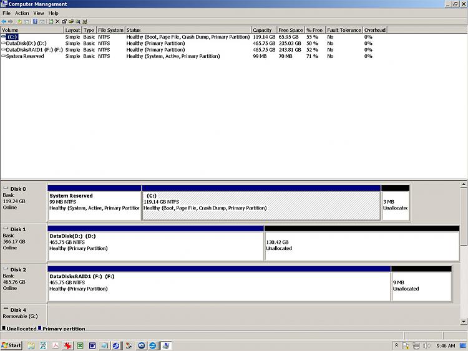The height and width of the screenshot is (351, 468).
Task: Click the open folder toolbar icon
Action: 71,21
